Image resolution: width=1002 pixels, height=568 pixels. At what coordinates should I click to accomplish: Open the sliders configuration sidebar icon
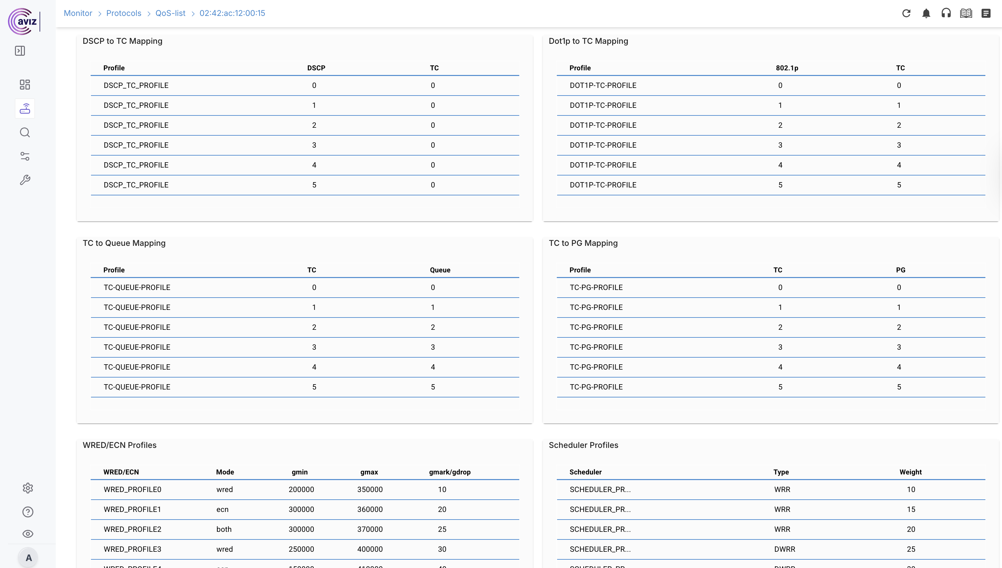click(25, 156)
